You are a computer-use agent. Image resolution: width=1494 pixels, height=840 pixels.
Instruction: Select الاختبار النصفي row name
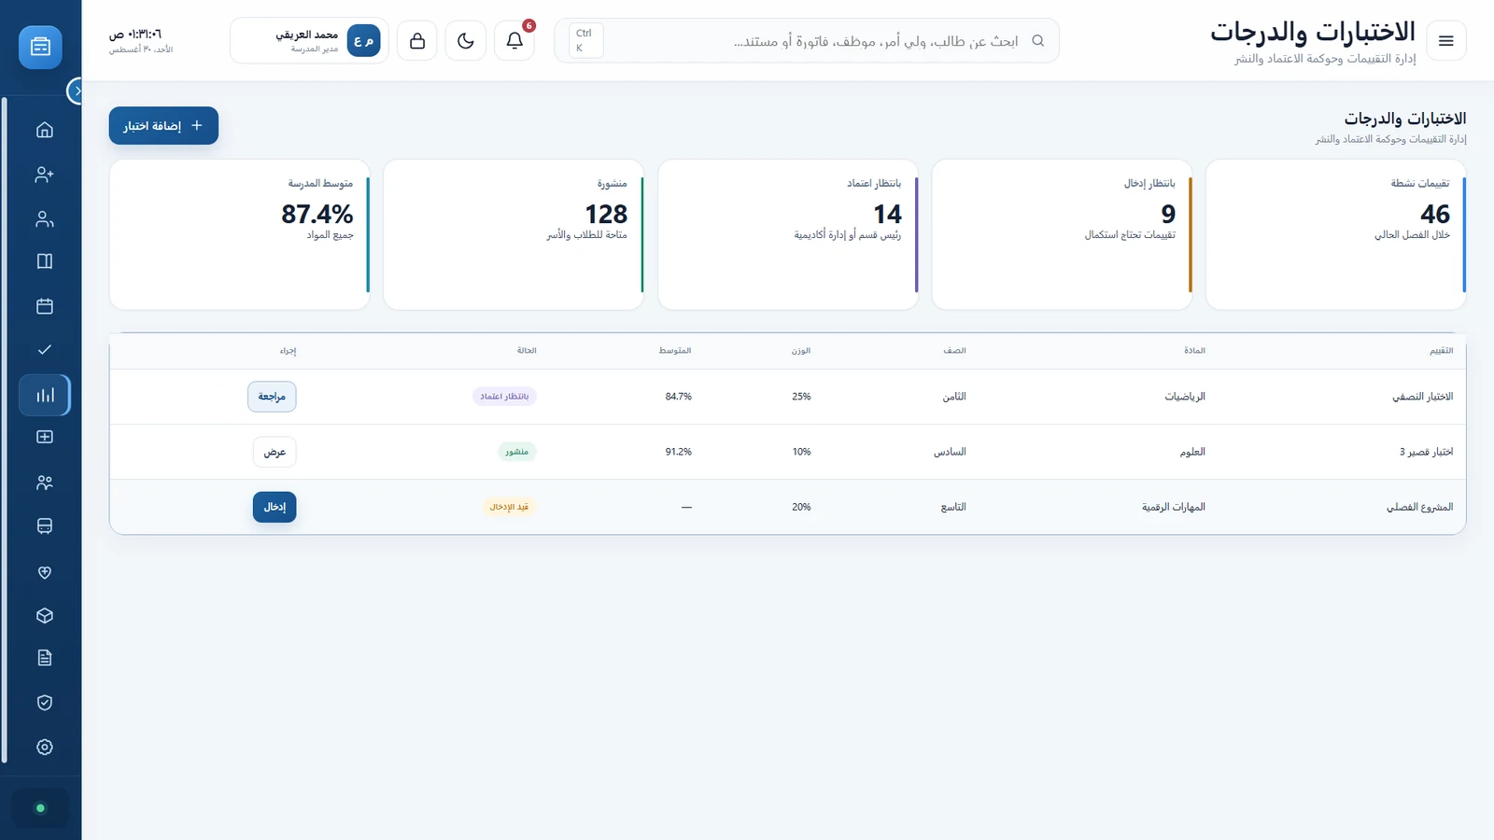(1422, 397)
